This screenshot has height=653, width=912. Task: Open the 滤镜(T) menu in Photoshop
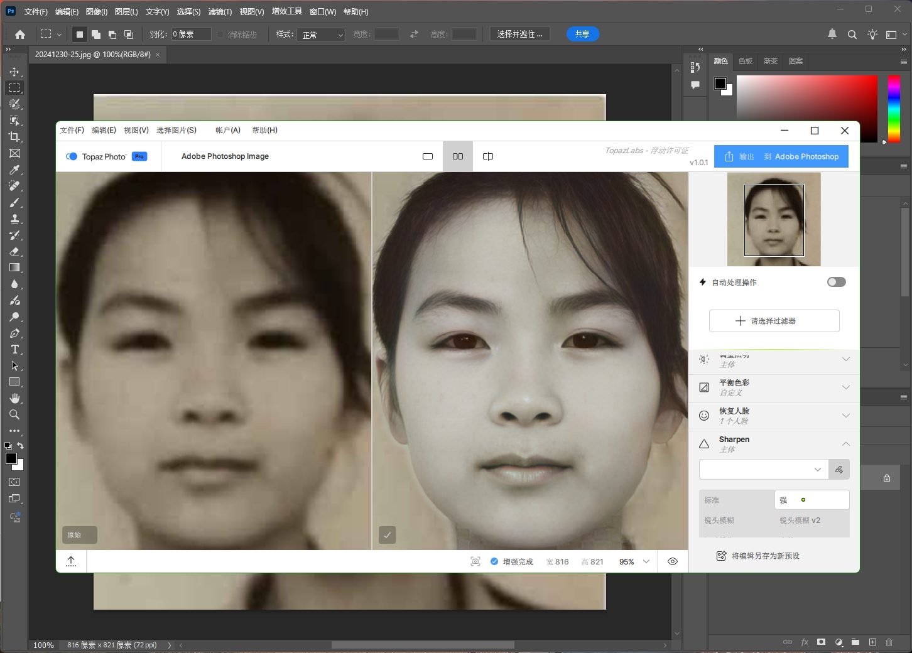coord(220,12)
